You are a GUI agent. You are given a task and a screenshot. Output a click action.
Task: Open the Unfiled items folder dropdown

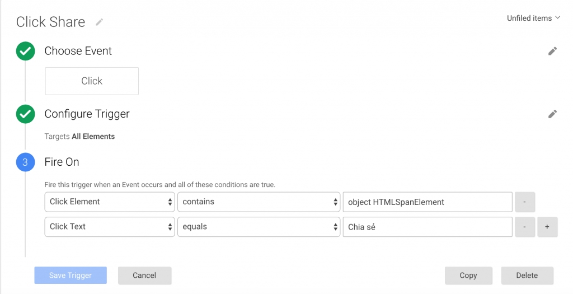pos(533,18)
